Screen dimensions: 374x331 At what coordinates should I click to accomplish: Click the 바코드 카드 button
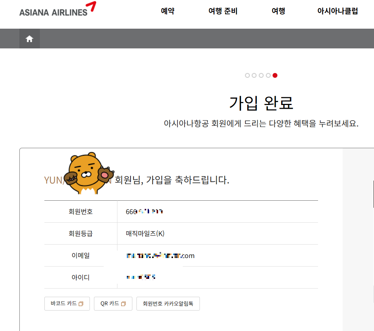pyautogui.click(x=67, y=303)
